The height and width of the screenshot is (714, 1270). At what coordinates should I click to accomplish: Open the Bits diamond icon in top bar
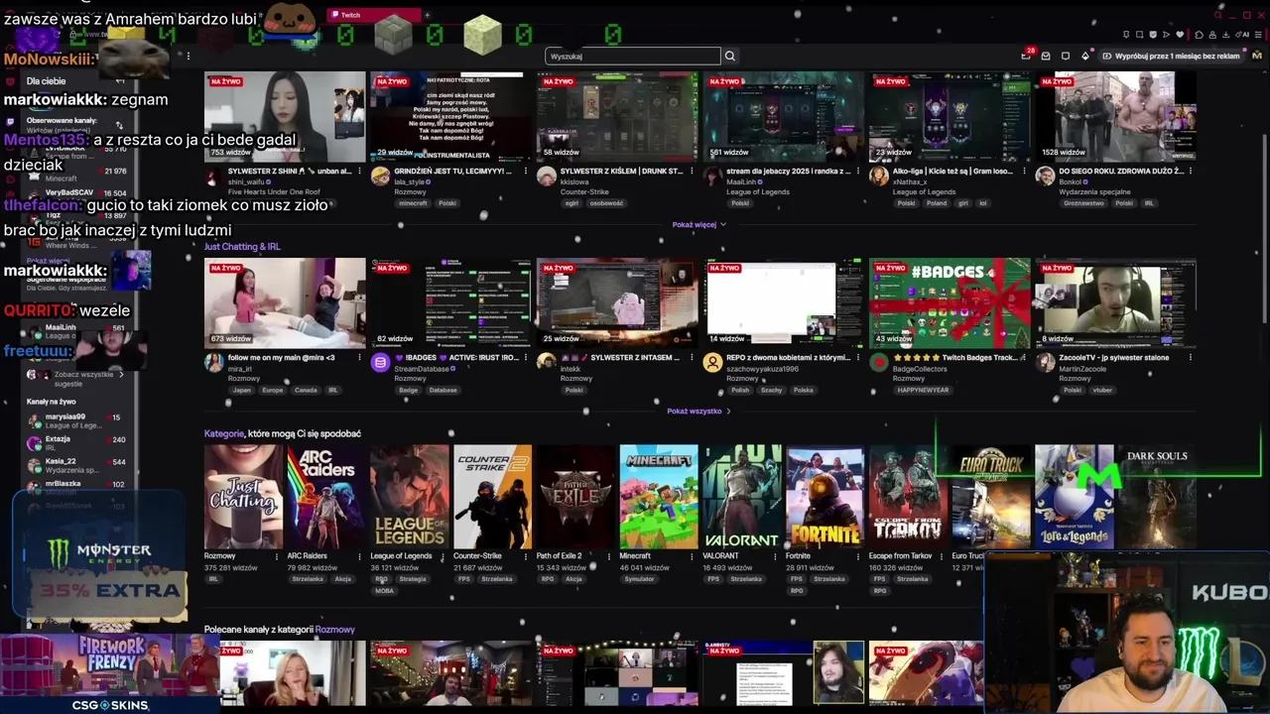tap(1085, 57)
